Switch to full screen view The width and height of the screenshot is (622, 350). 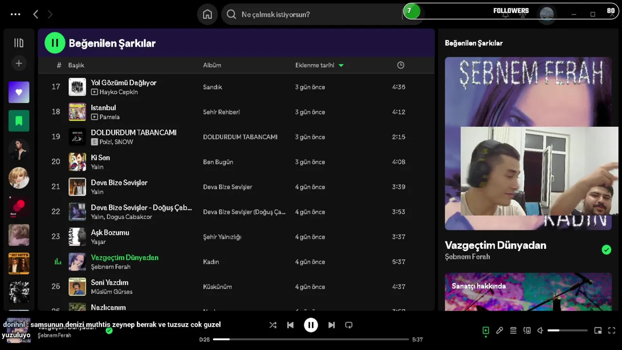[x=612, y=331]
